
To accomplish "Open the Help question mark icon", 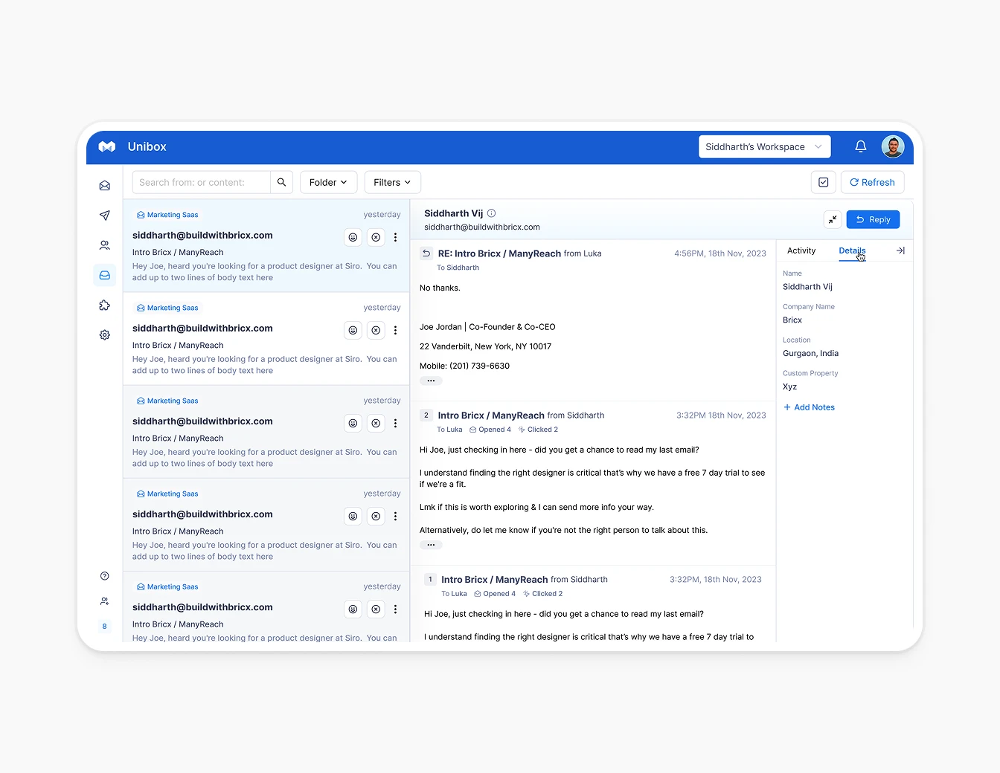I will pyautogui.click(x=104, y=575).
